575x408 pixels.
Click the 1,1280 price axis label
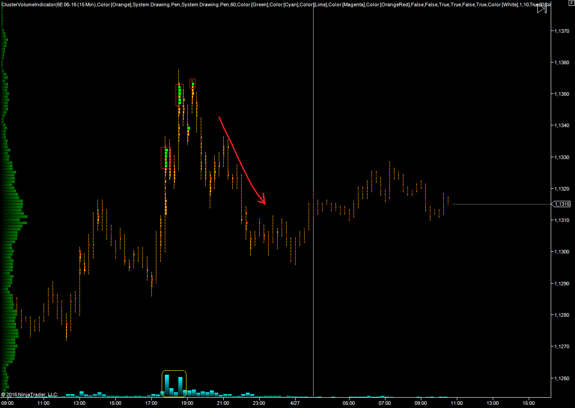[x=562, y=315]
